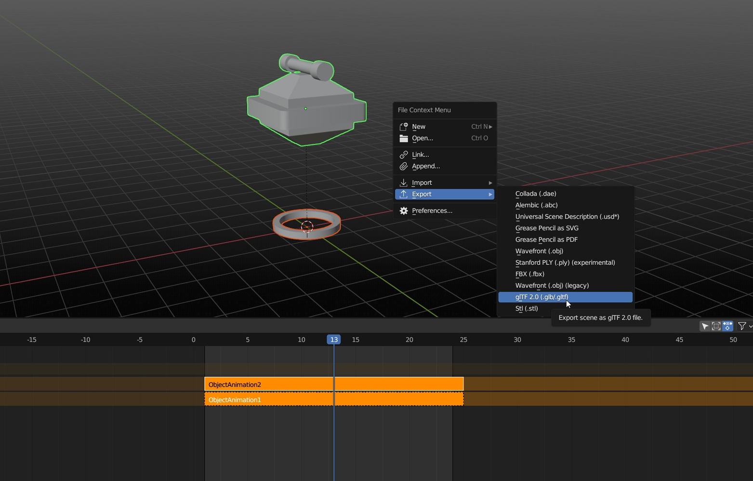Screen dimensions: 753x481
Task: Disable the blue keyframe sync toggle in timeline header
Action: coord(727,326)
